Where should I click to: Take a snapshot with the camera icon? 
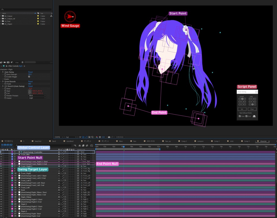pos(109,137)
